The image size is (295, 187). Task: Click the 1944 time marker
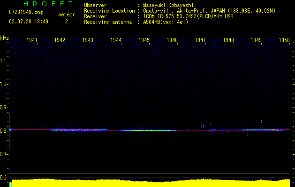pos(116,40)
